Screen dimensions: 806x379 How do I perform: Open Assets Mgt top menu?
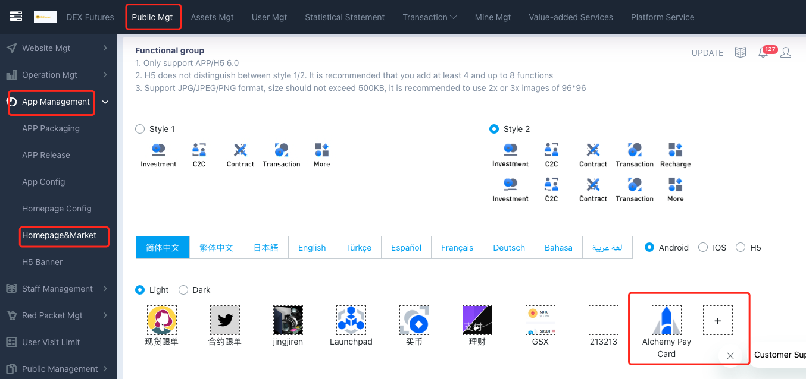tap(212, 17)
